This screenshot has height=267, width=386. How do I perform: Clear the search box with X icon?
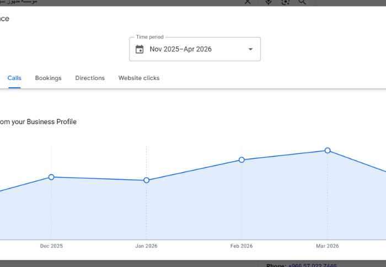[248, 2]
